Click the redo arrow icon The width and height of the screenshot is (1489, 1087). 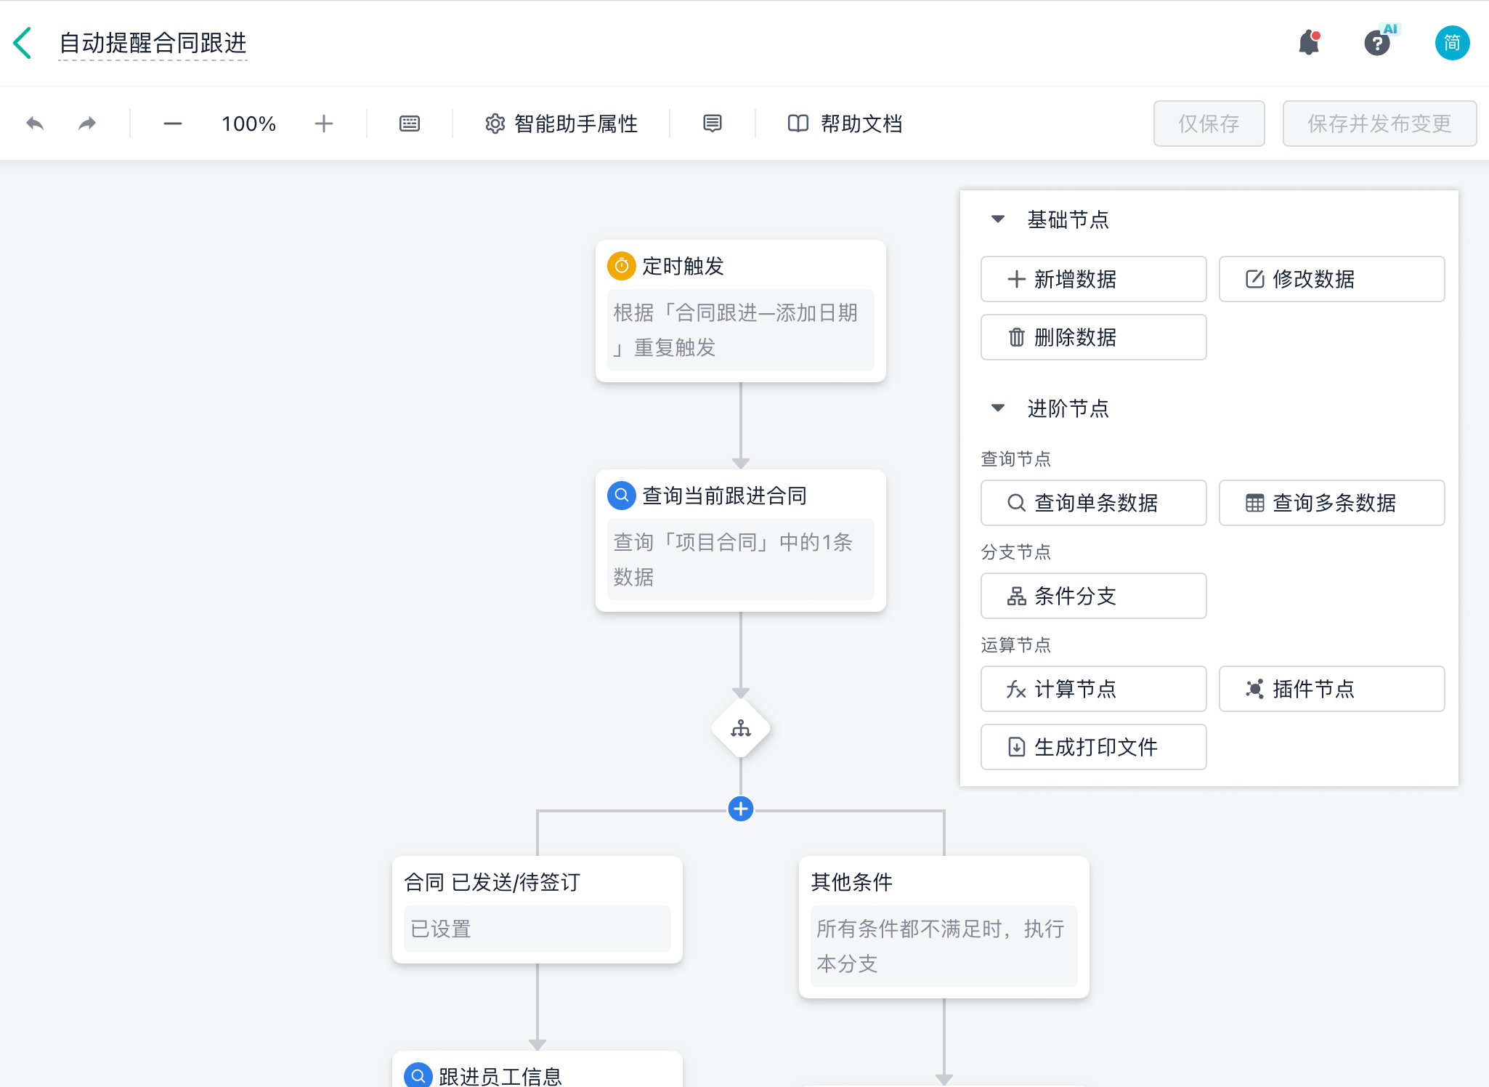coord(87,124)
